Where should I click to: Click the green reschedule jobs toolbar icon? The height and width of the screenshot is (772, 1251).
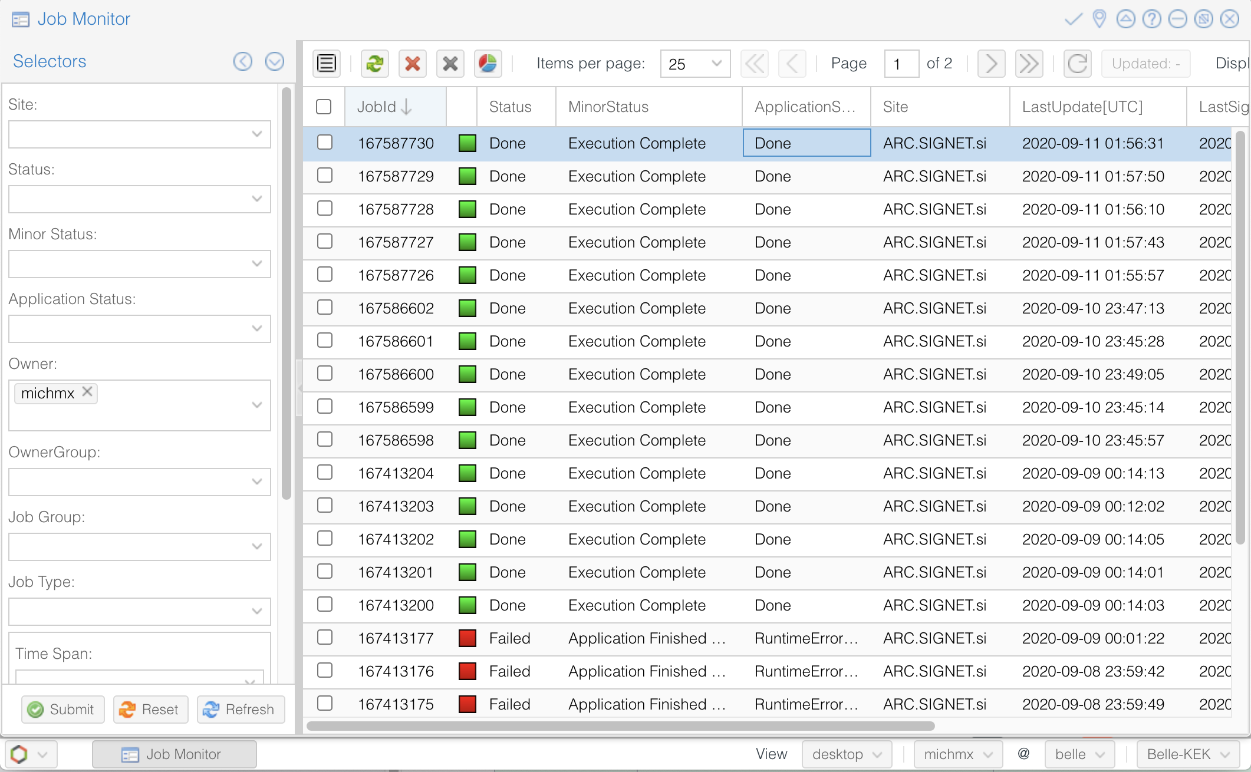coord(374,63)
